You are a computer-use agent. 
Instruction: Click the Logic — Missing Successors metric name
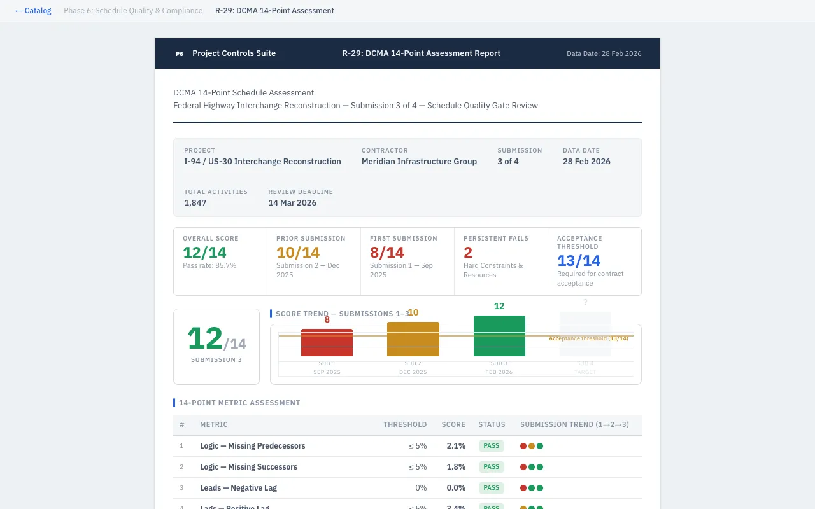pyautogui.click(x=248, y=466)
